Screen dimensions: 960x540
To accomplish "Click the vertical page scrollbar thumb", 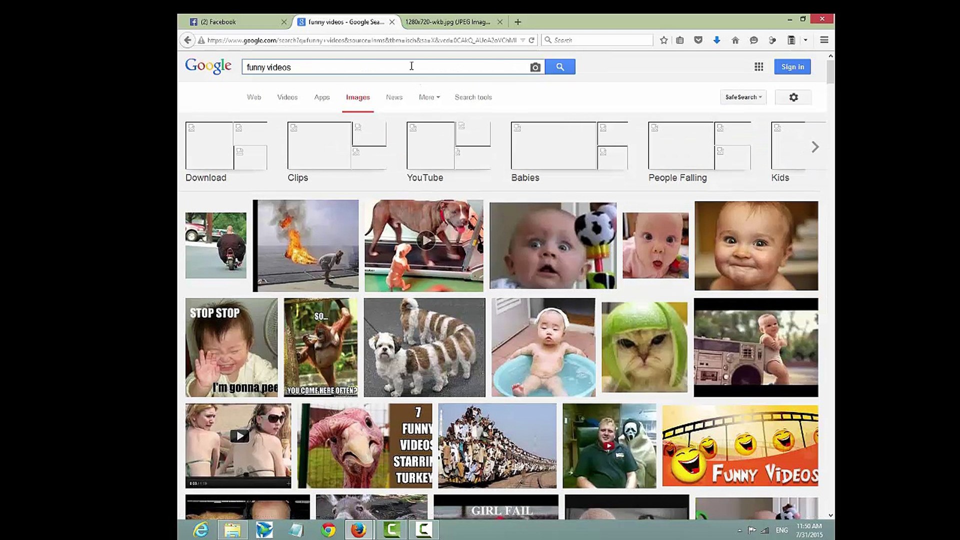I will pos(830,71).
